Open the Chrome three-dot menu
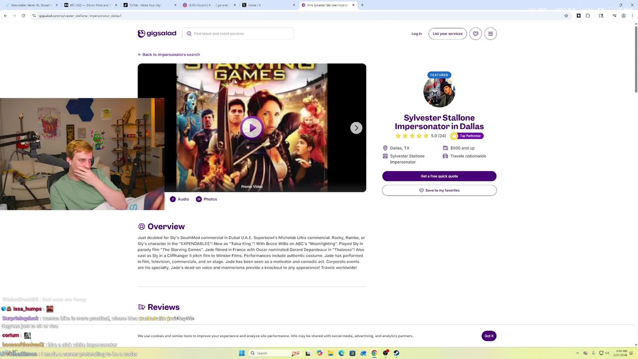 (x=633, y=15)
